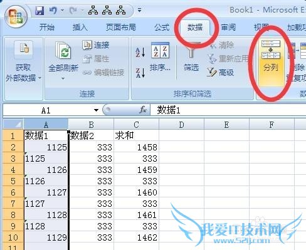Open the 公式 tab
Viewport: 306px width, 250px height.
(x=162, y=28)
